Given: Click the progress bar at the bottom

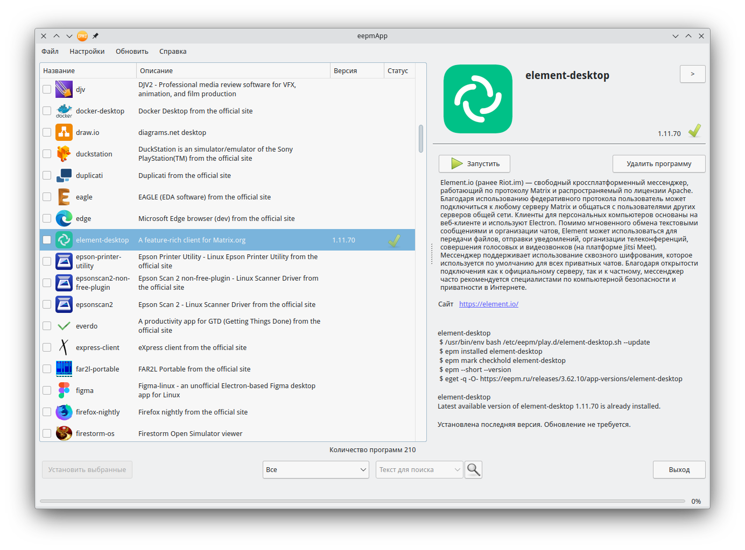Looking at the screenshot, I should click(x=362, y=501).
